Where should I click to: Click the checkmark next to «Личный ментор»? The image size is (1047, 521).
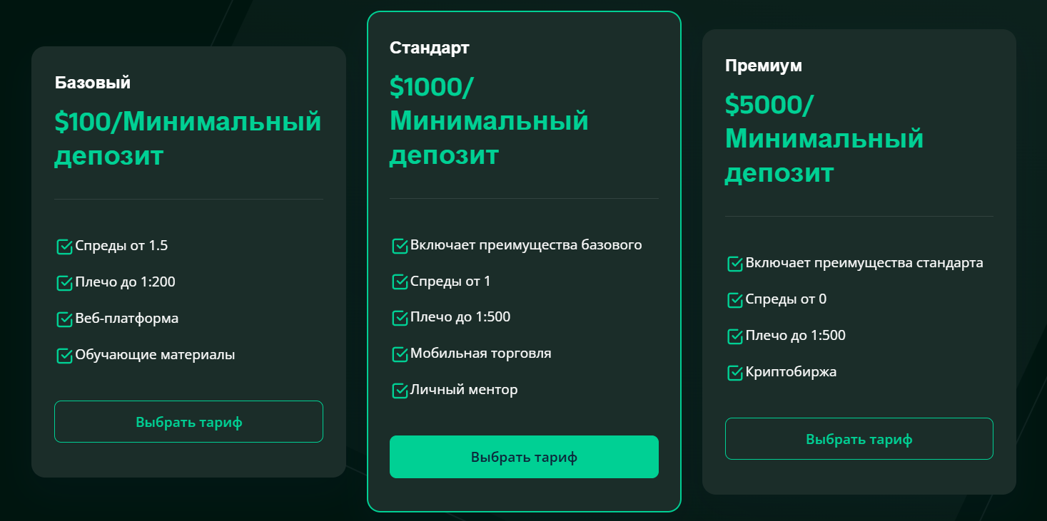[x=399, y=389]
